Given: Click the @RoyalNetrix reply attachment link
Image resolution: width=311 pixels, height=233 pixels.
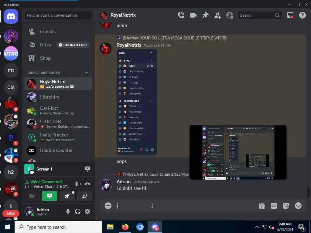Looking at the screenshot, I should click(169, 174).
